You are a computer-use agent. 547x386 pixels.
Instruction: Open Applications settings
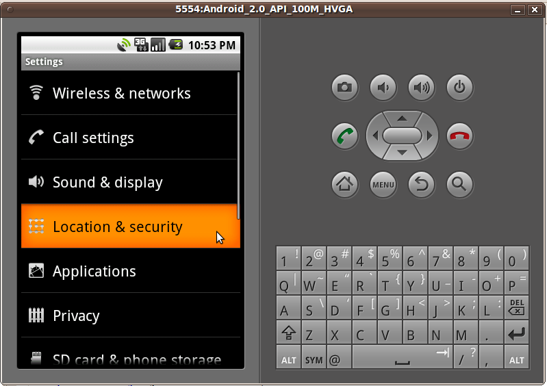coord(131,271)
